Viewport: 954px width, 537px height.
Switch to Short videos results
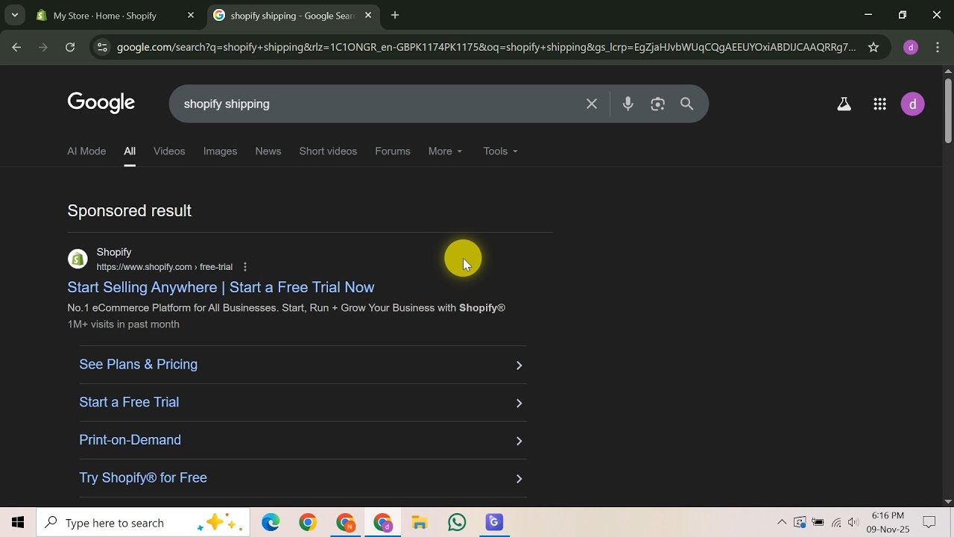tap(328, 151)
